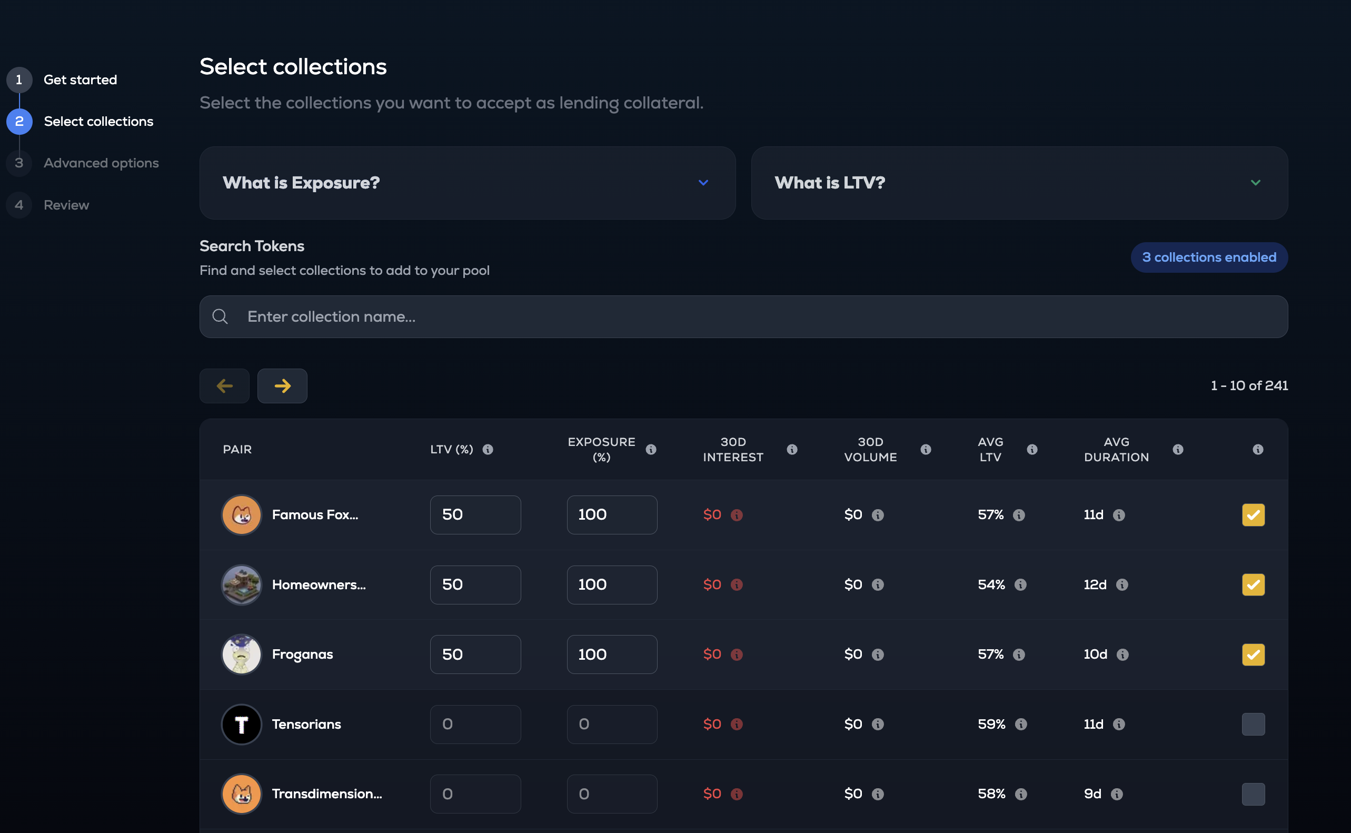This screenshot has height=833, width=1351.
Task: Click info icon next to 30D Interest header
Action: pos(792,450)
